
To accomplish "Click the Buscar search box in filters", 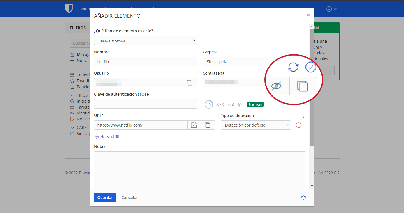I will click(x=80, y=43).
